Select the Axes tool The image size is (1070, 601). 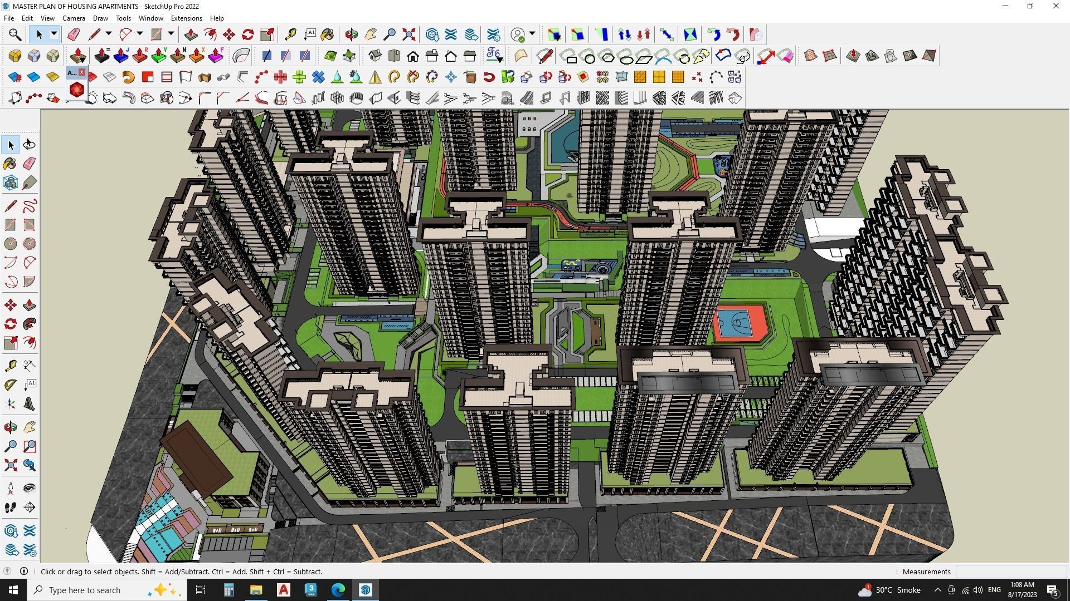[x=11, y=404]
